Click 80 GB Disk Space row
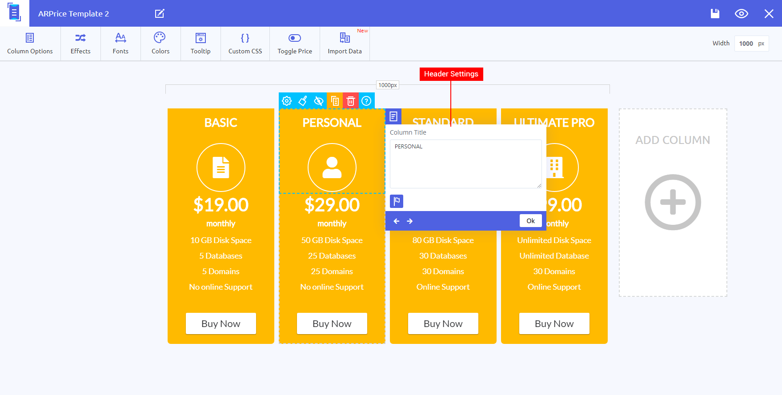 pyautogui.click(x=443, y=240)
